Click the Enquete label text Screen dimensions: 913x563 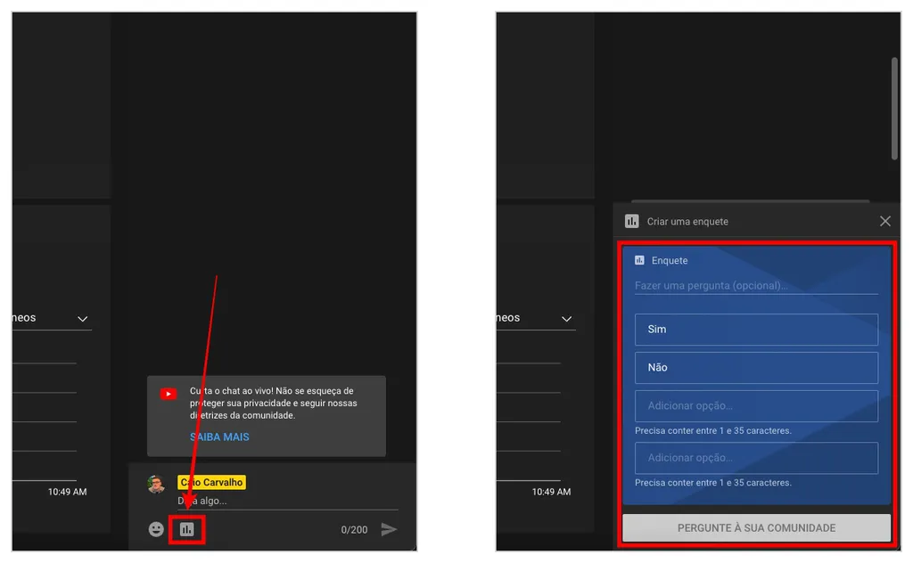670,260
